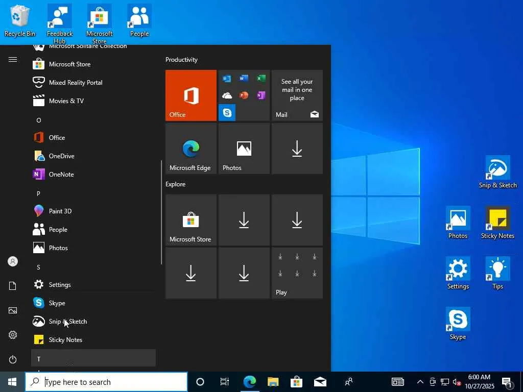Image resolution: width=523 pixels, height=392 pixels.
Task: Click the letter T section header
Action: 93,358
